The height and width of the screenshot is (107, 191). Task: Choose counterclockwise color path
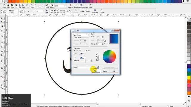pos(97,57)
